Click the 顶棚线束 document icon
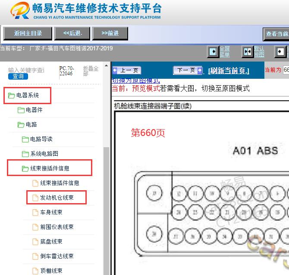This screenshot has height=275, width=289. click(x=35, y=271)
